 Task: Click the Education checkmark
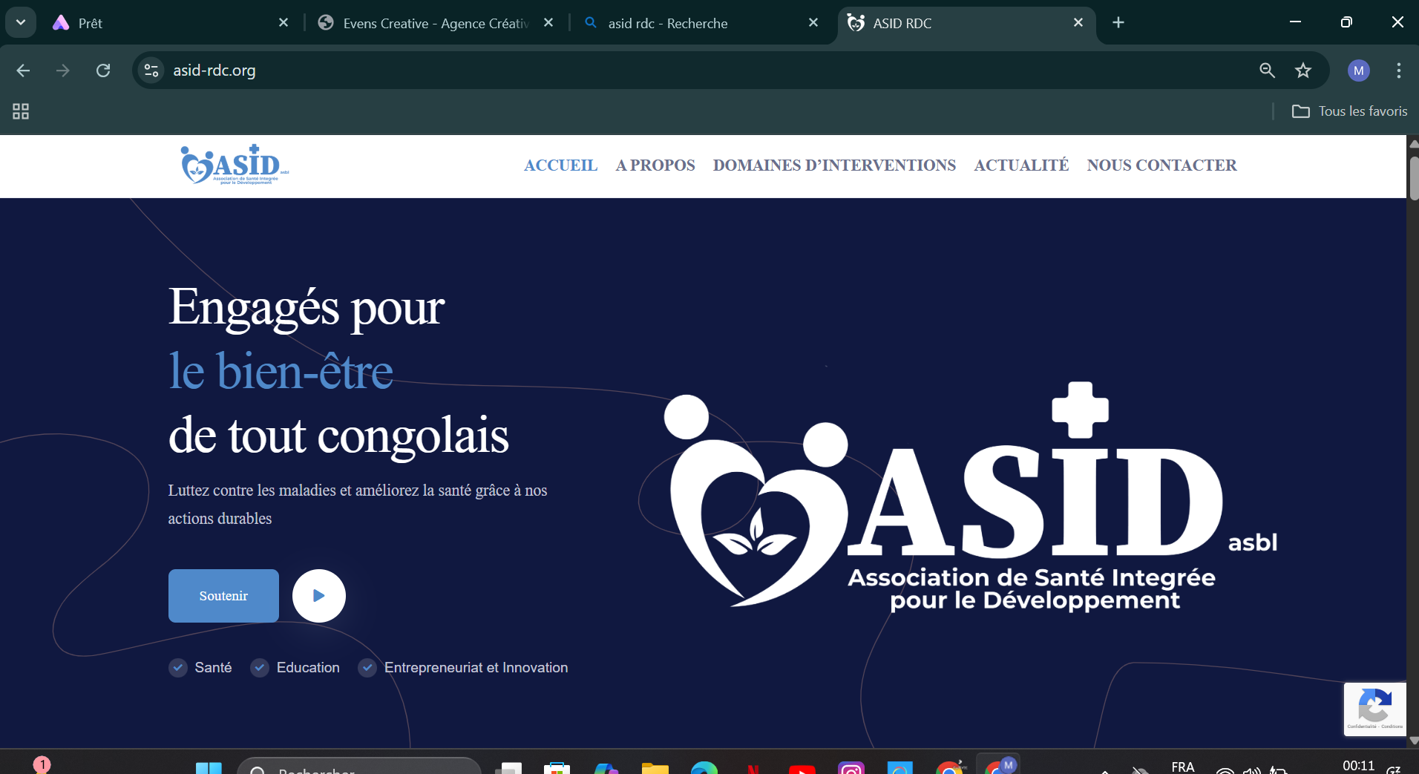click(x=260, y=668)
